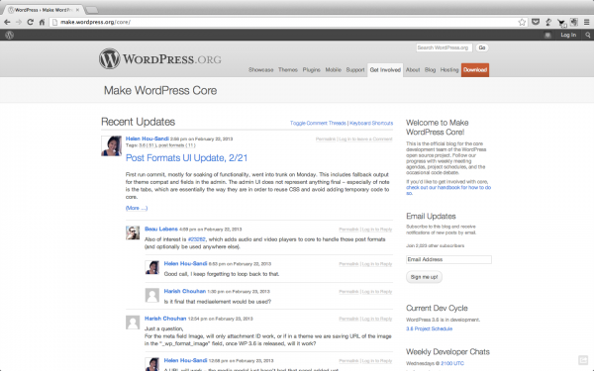Click the post's Log in to leave a Comment

(365, 139)
